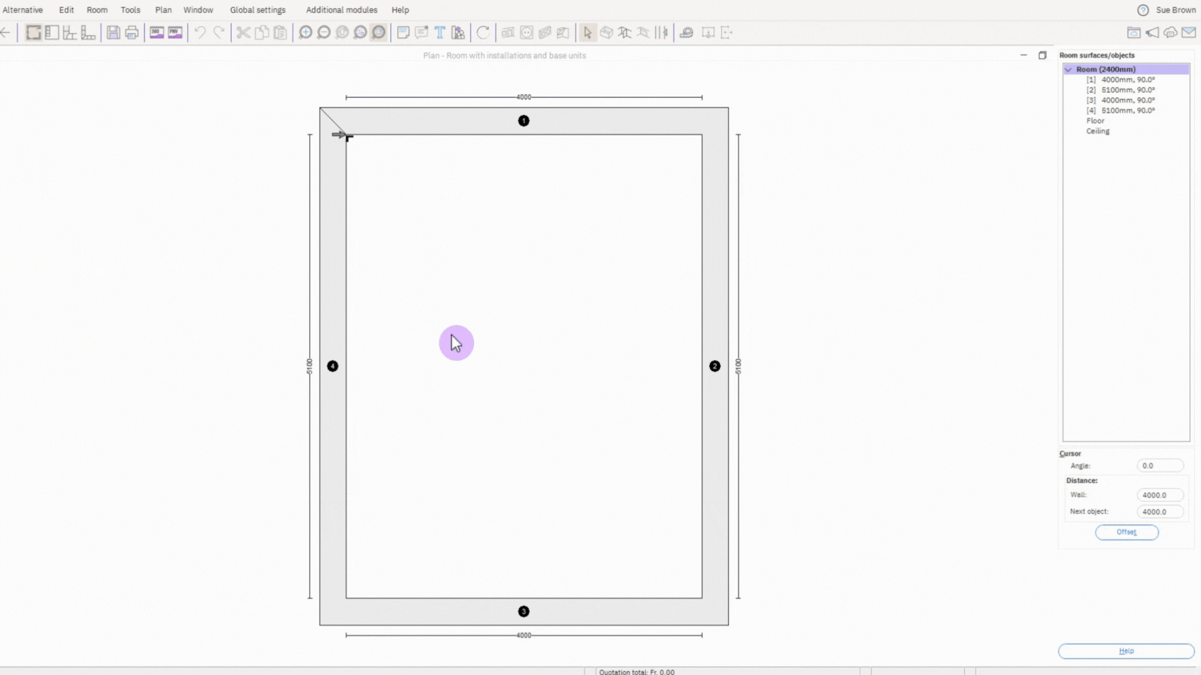Click the Help button at bottom right
Screen dimensions: 1201x675
pyautogui.click(x=1125, y=651)
